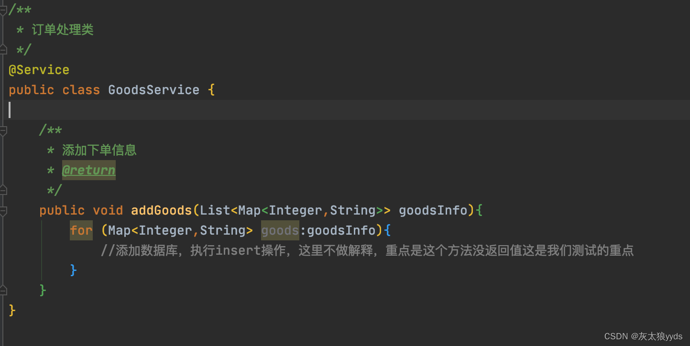Click the 添加下单信息 comment text
Viewport: 690px width, 346px height.
99,150
